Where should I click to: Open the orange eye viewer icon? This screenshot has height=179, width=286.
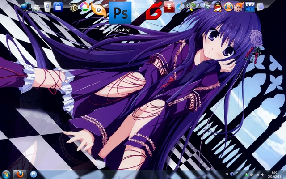tap(98, 9)
